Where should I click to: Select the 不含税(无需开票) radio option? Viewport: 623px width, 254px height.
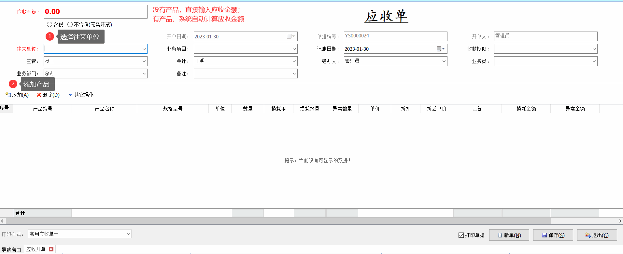70,24
